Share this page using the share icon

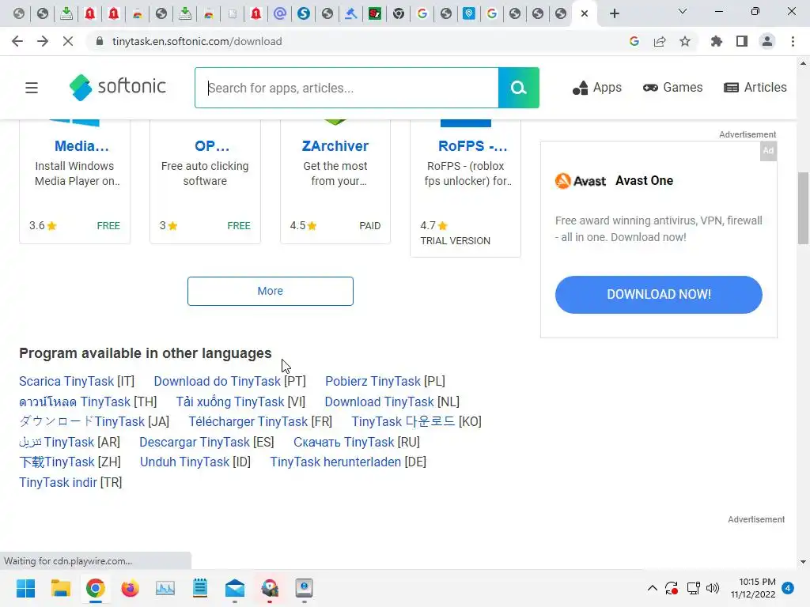click(660, 41)
